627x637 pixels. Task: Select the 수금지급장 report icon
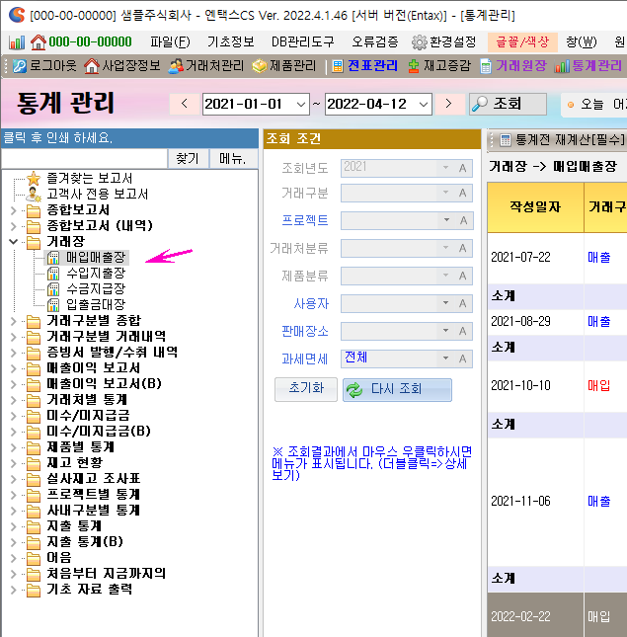click(52, 288)
